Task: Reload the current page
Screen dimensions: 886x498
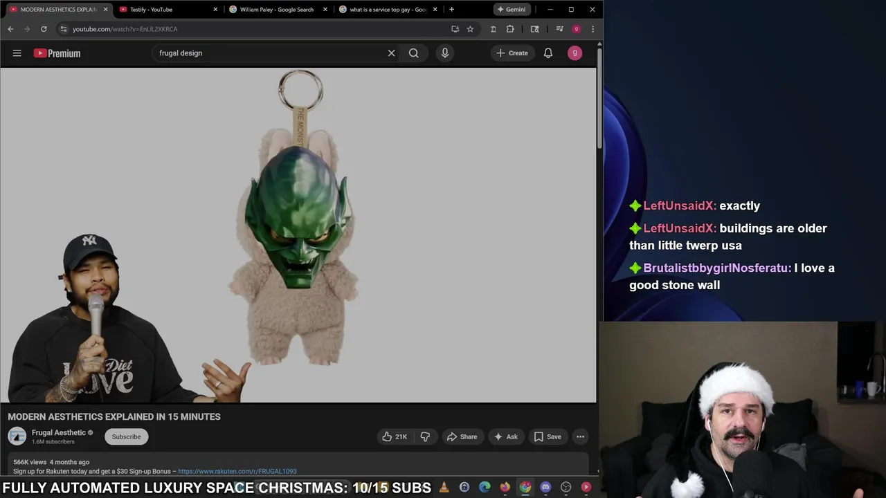Action: [44, 29]
